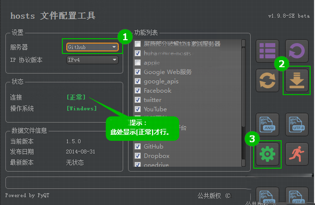The width and height of the screenshot is (315, 205).
Task: Click the IP 协议版本 label
Action: point(26,60)
